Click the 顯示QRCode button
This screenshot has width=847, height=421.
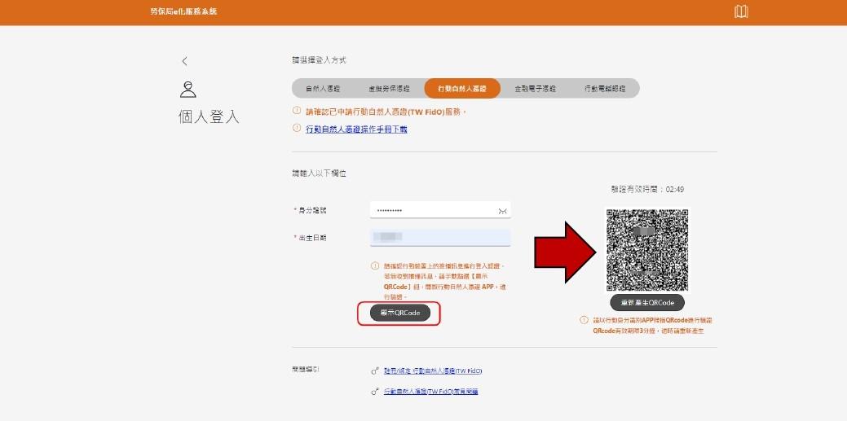(400, 313)
